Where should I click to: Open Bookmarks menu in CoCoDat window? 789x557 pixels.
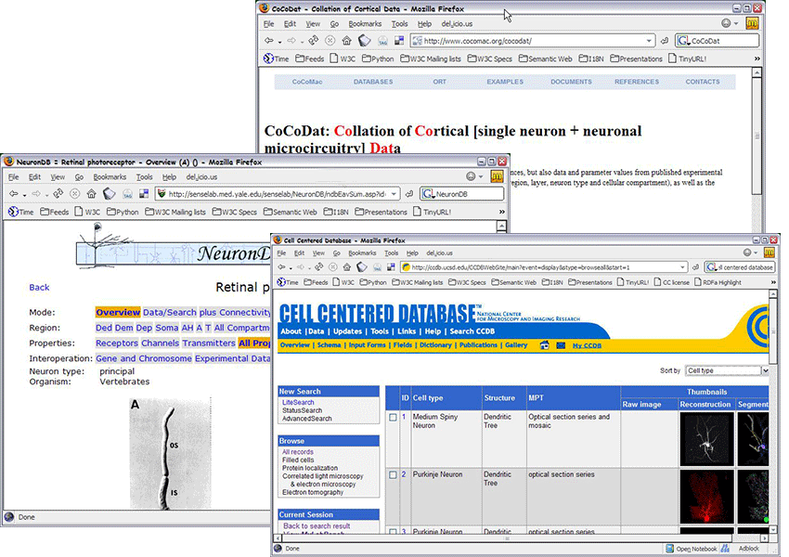click(364, 24)
